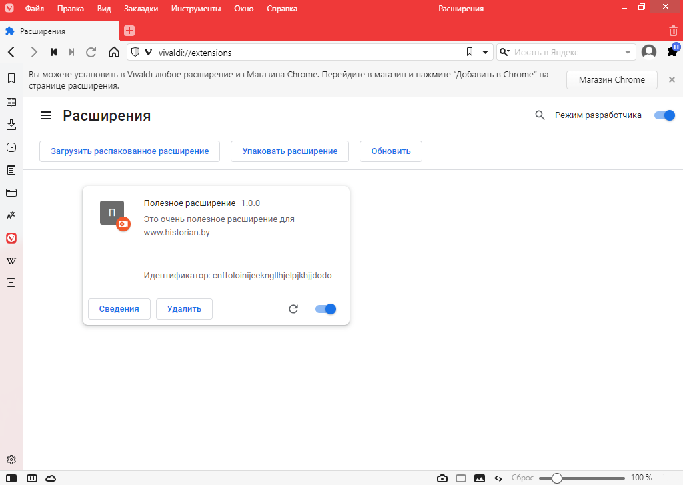Screen dimensions: 683x485
Task: Expand the extensions hamburger menu
Action: pyautogui.click(x=46, y=116)
